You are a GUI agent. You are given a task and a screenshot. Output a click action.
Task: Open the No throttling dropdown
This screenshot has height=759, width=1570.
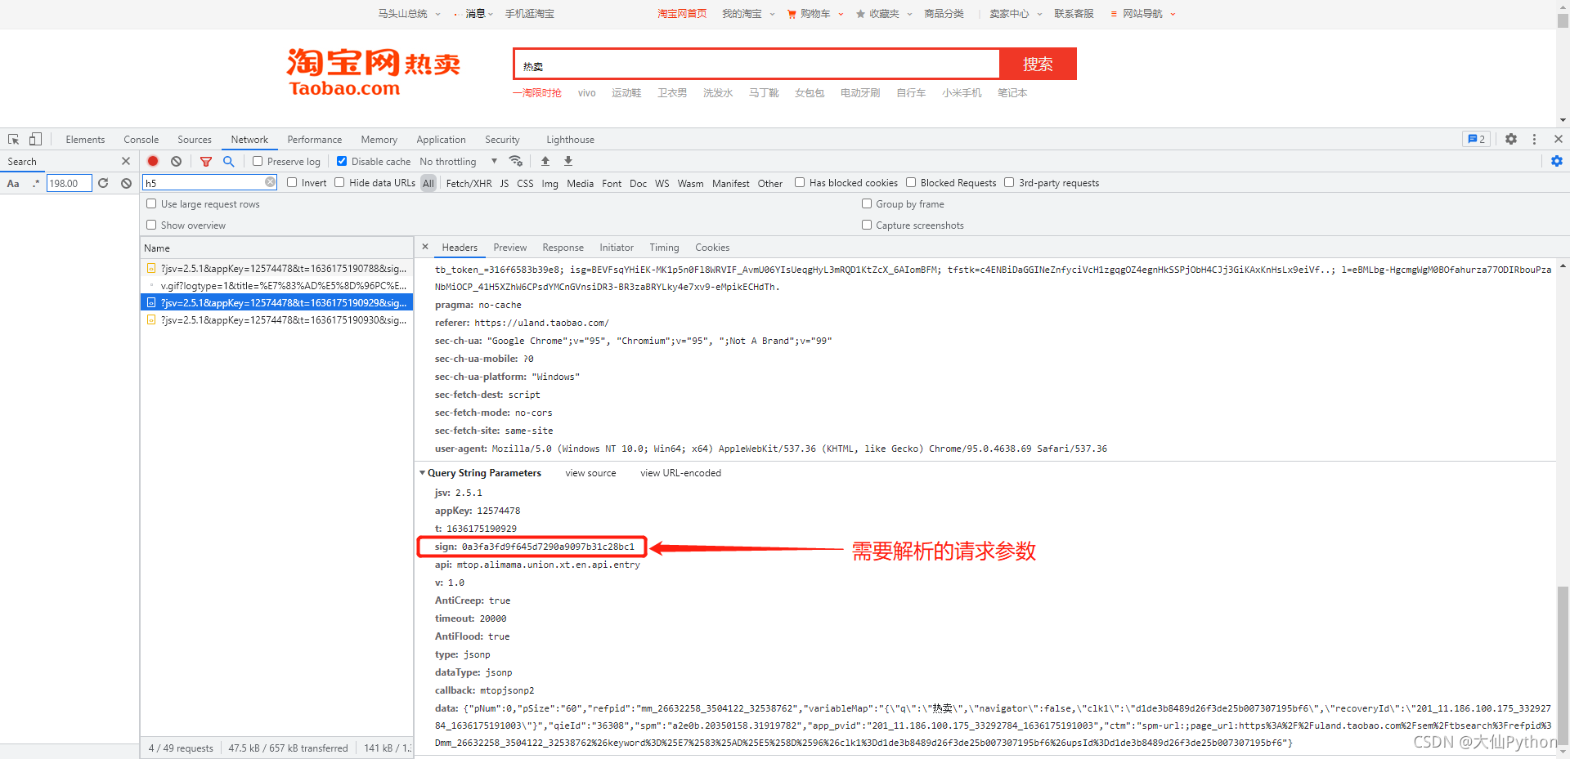pyautogui.click(x=458, y=161)
